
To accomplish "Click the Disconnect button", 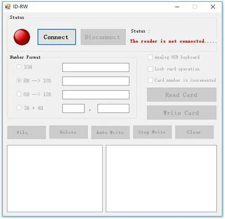I will 103,37.
